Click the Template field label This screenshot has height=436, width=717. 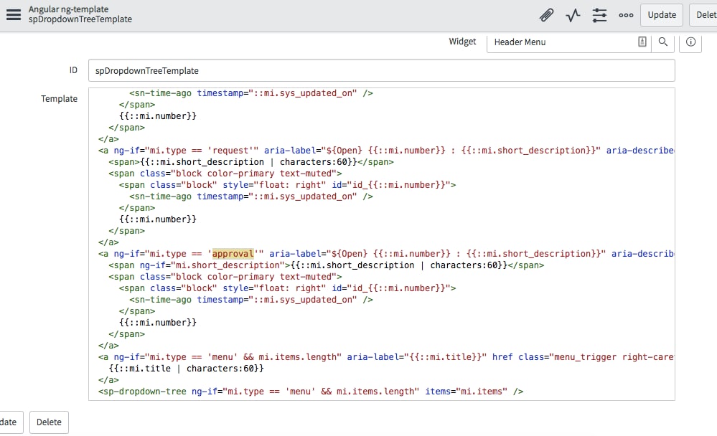(60, 98)
